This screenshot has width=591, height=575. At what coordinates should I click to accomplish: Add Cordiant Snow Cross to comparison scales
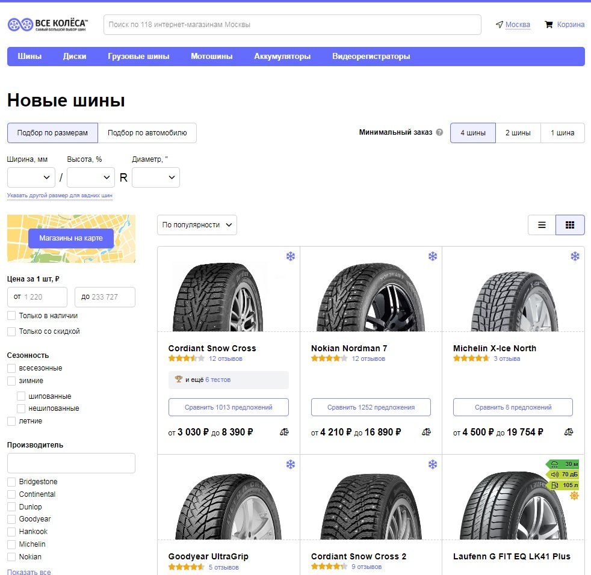click(284, 432)
